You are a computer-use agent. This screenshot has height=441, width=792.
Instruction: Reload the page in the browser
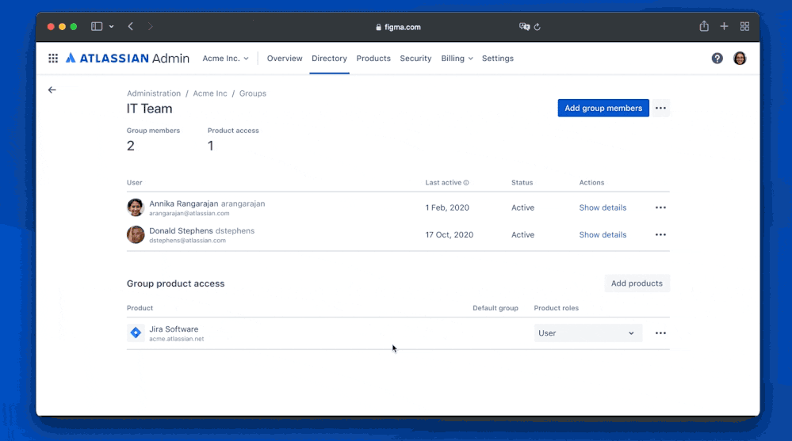pyautogui.click(x=538, y=27)
